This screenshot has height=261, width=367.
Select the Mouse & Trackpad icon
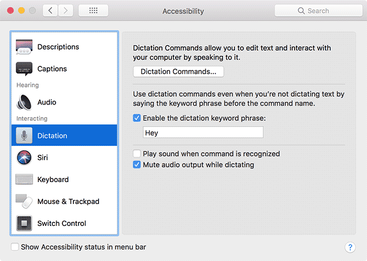coord(24,201)
